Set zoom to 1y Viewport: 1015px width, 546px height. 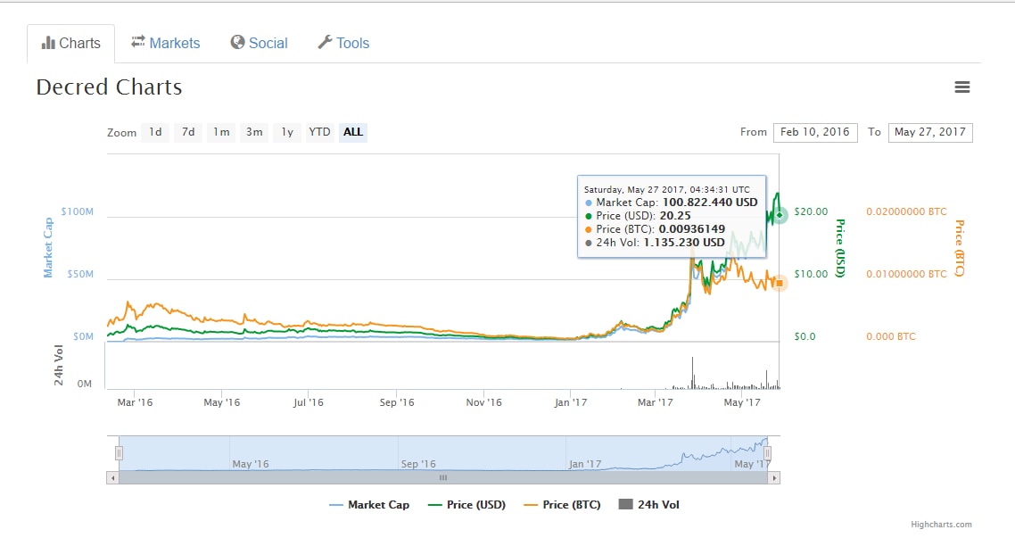287,132
